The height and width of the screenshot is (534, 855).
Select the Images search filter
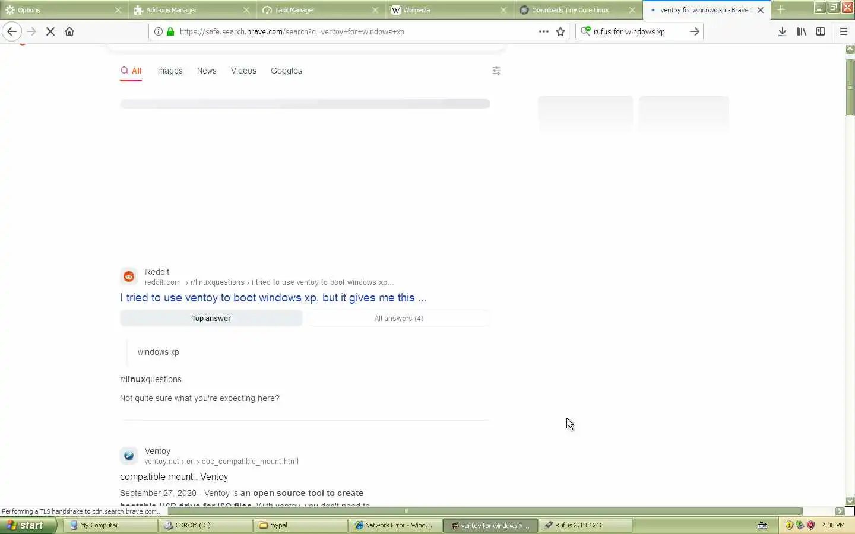tap(169, 71)
